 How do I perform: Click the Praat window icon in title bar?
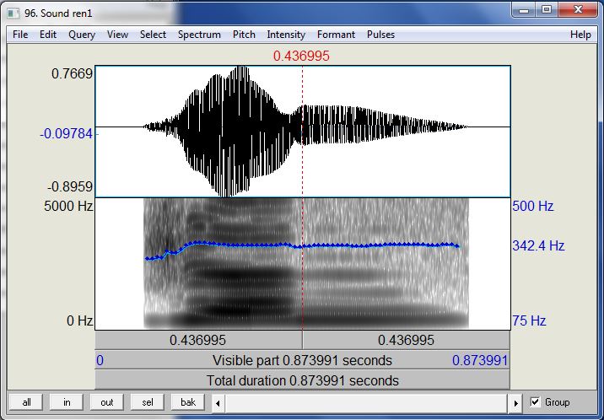point(13,13)
